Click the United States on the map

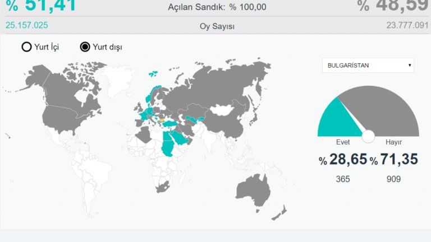pos(62,119)
